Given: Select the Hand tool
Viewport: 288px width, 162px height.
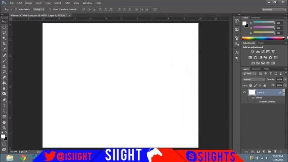Looking at the screenshot, I should [4, 122].
